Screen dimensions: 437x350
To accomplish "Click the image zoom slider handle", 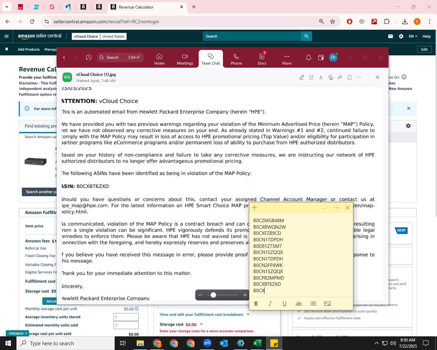I will click(213, 295).
